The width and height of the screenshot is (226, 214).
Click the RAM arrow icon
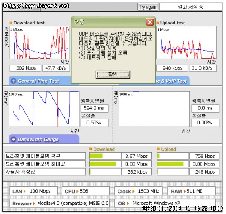[x=185, y=191]
